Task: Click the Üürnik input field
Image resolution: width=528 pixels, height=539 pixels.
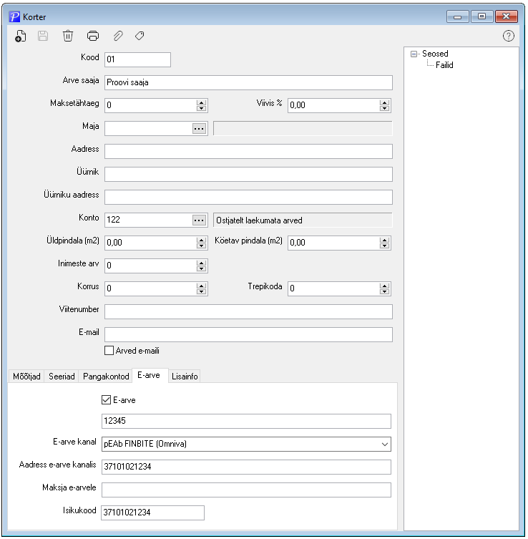Action: (248, 174)
